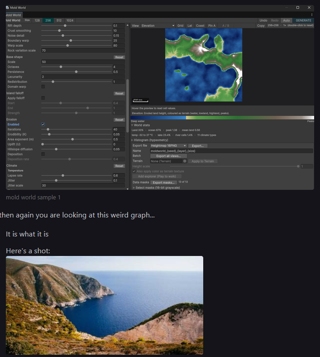Expand the Histogram (hypsometry) section
The width and height of the screenshot is (320, 357).
pos(132,140)
